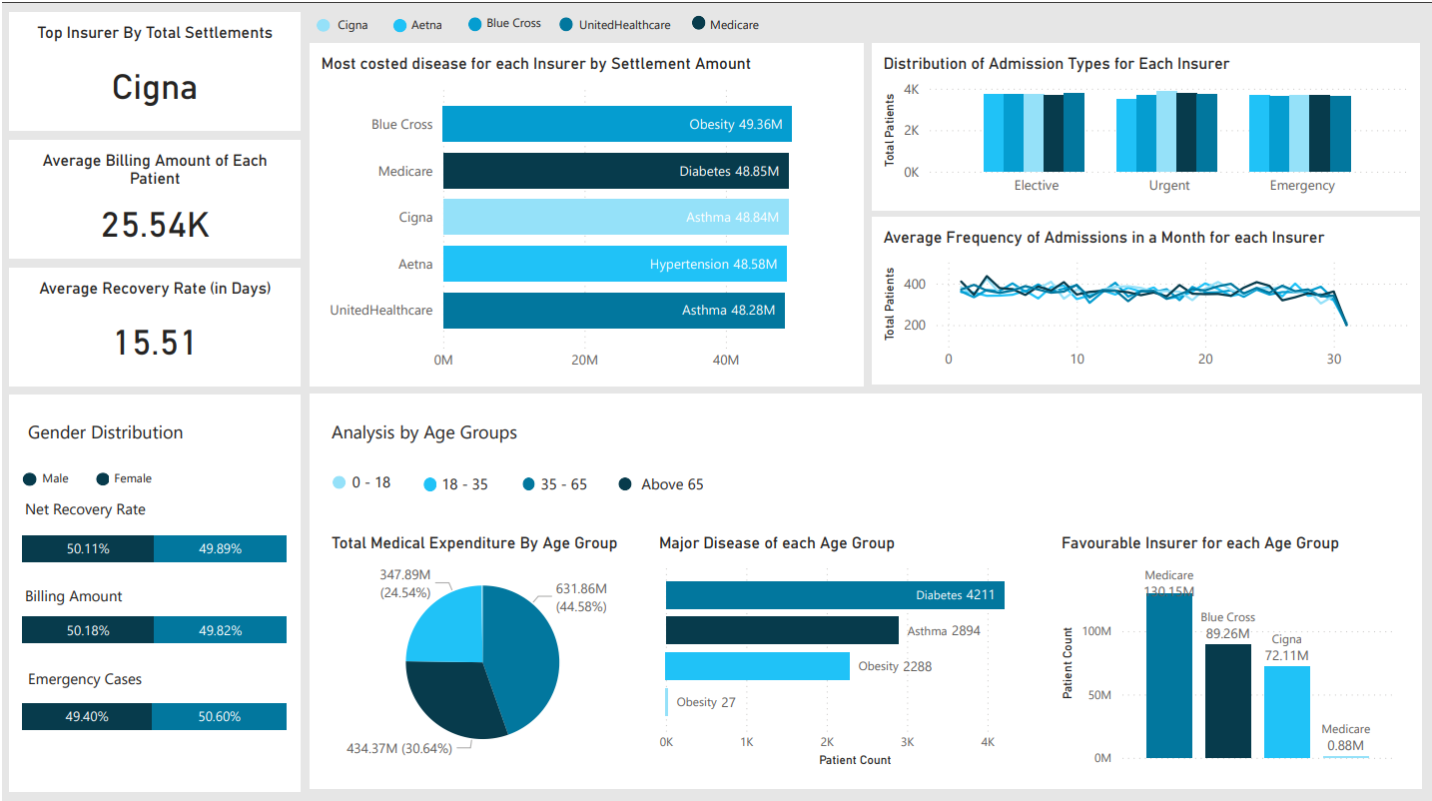Click the Urgent admission type label
This screenshot has width=1432, height=801.
1169,186
